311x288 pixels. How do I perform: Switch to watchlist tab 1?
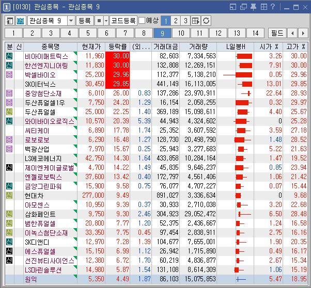13,33
